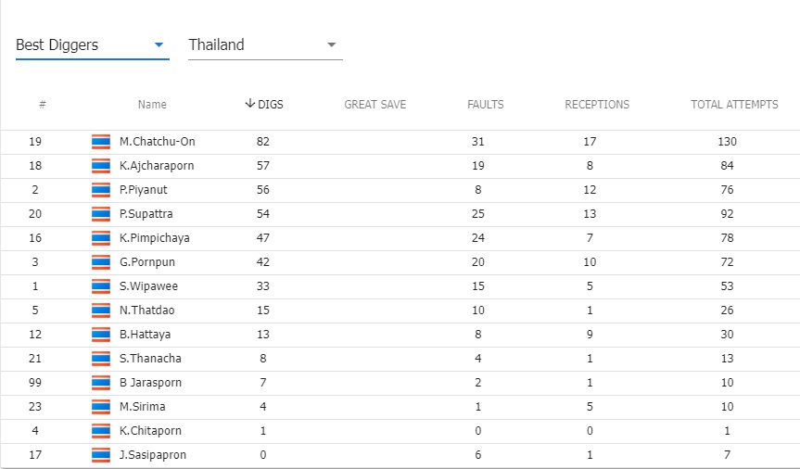Select the P.Supattra row name
This screenshot has height=469, width=800.
[x=146, y=214]
